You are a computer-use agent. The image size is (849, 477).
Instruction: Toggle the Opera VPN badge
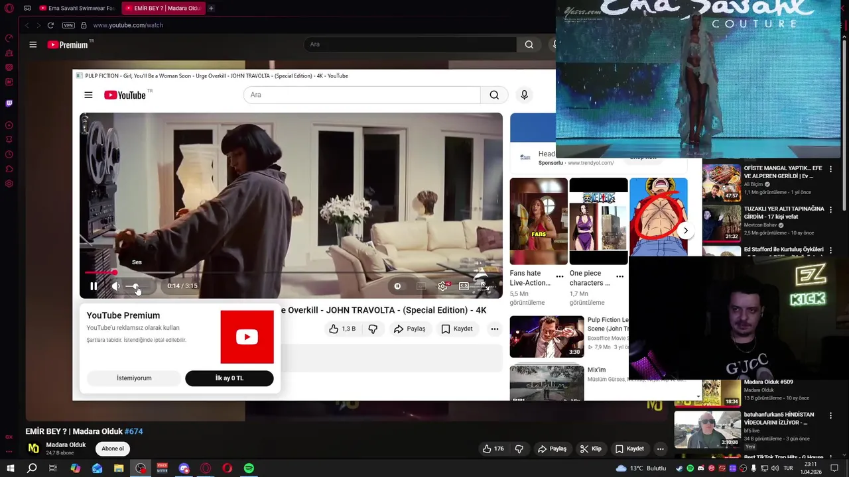pos(68,25)
